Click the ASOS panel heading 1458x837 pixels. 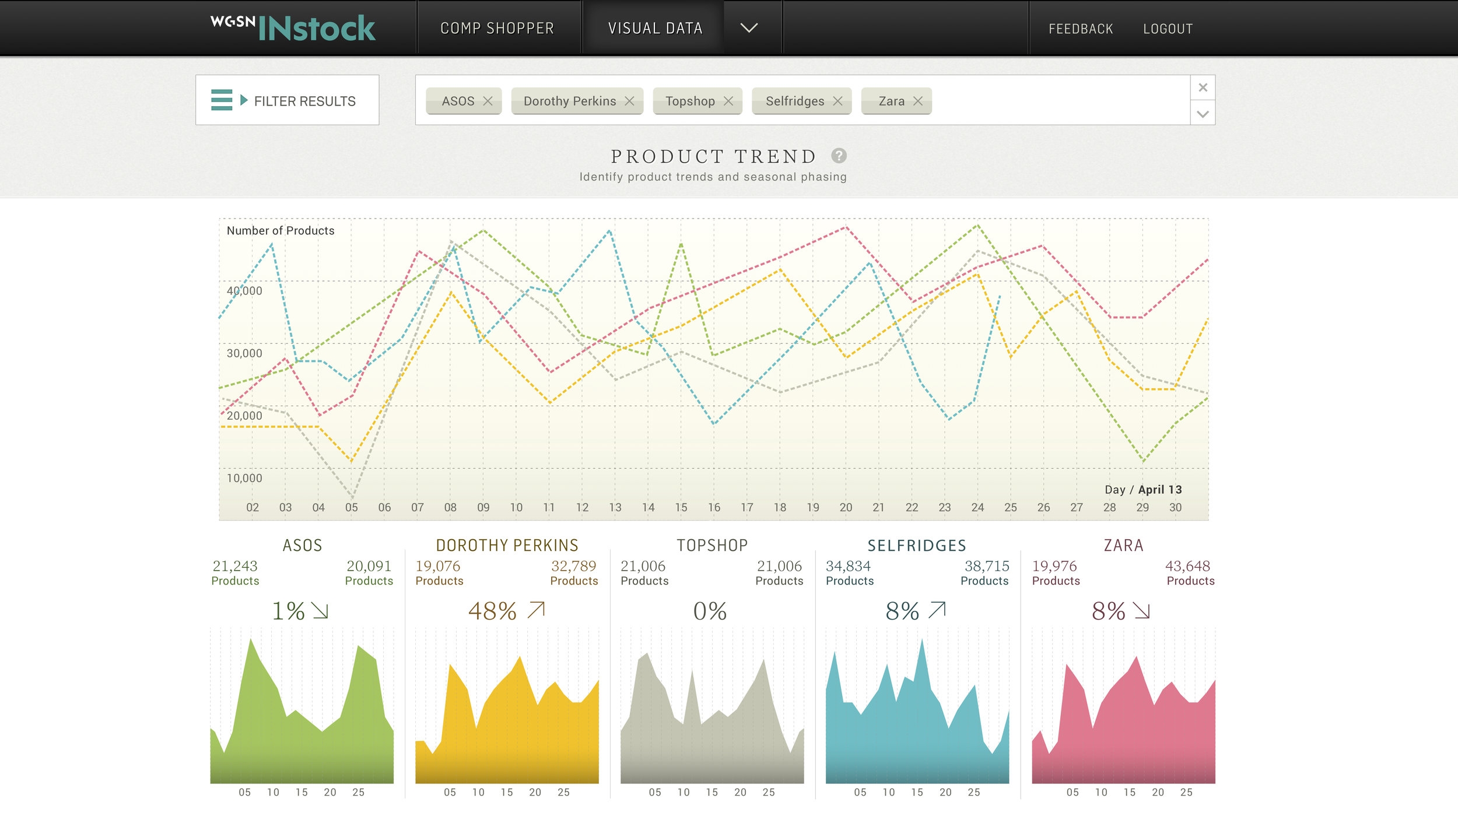click(x=302, y=546)
